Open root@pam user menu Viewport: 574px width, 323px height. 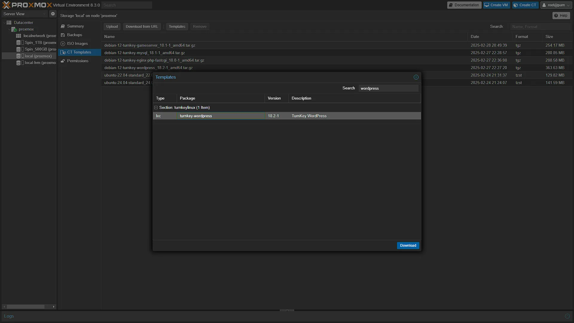556,5
